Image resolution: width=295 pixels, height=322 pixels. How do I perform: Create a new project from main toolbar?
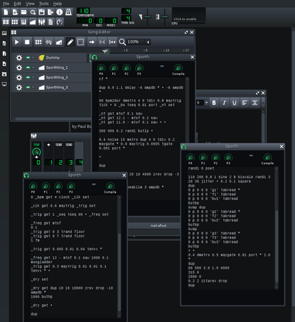click(5, 12)
